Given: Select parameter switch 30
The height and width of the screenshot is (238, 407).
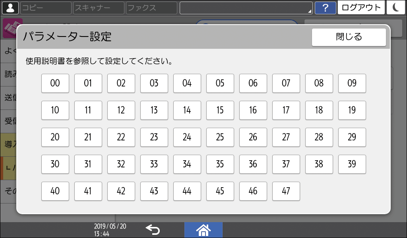Looking at the screenshot, I should pyautogui.click(x=55, y=164).
